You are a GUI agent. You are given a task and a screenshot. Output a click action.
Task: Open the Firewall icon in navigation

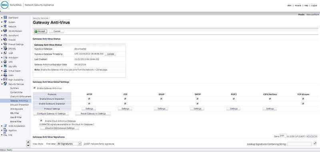[5, 39]
